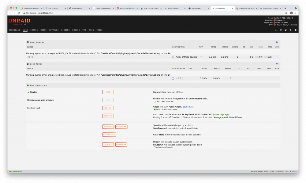Viewport: 306px width, 183px height.
Task: Click the Stop array button
Action: 108,92
